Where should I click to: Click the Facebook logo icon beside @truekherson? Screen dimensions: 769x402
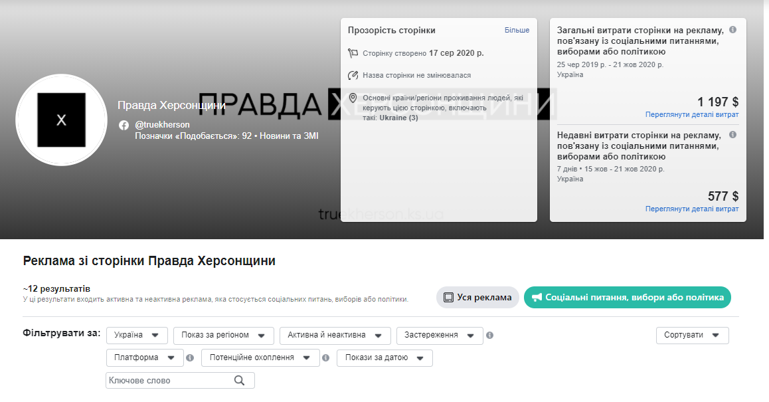(124, 125)
